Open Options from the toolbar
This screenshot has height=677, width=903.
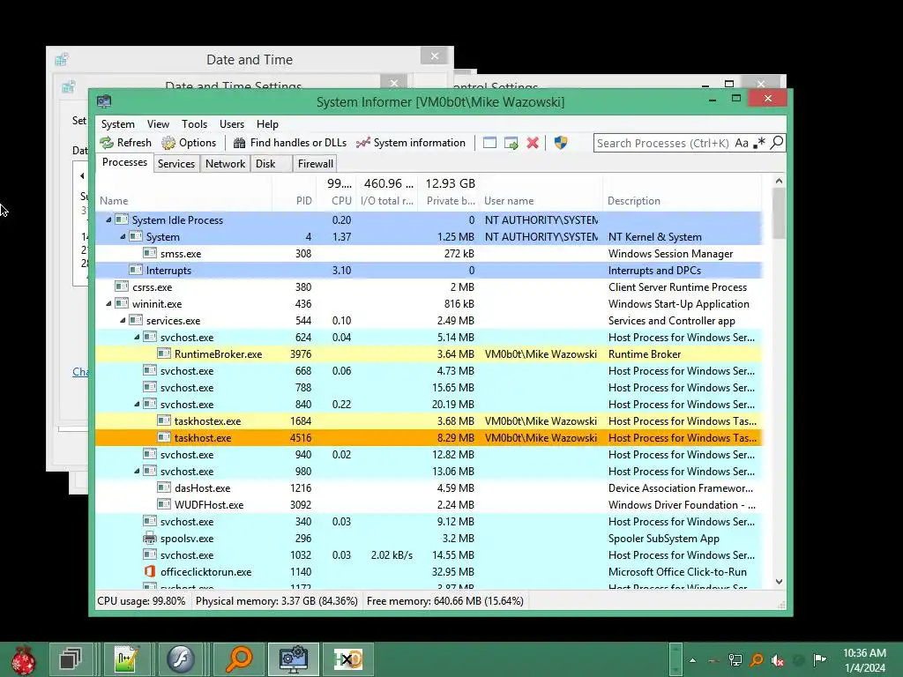point(189,143)
